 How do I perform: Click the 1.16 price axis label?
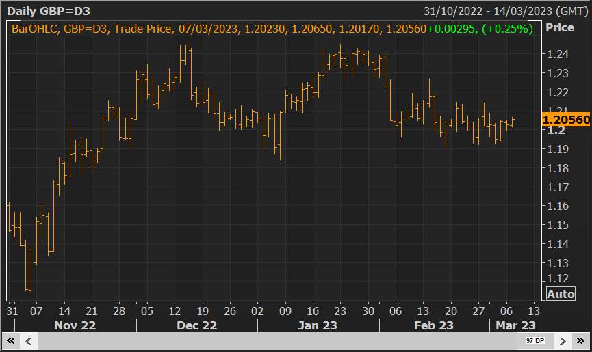point(558,206)
